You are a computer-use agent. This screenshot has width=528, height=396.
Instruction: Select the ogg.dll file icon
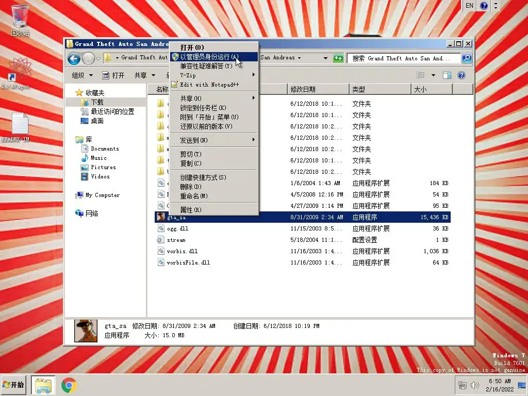(x=161, y=228)
